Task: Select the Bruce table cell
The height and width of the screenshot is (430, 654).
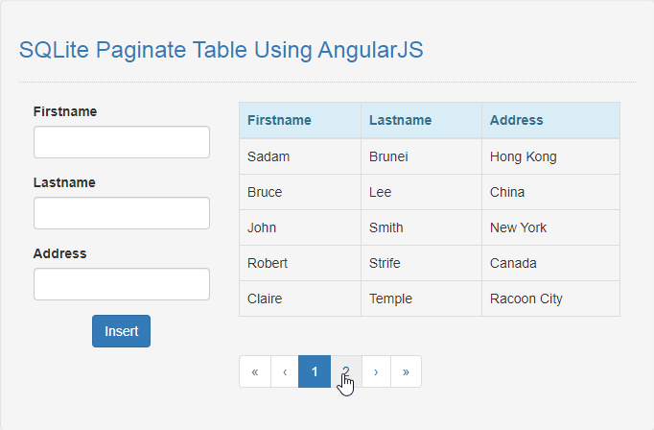Action: pyautogui.click(x=300, y=192)
